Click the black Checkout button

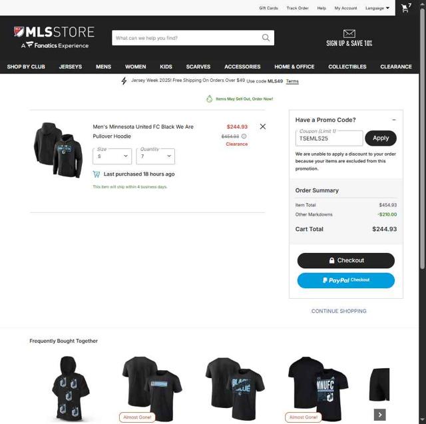click(x=346, y=260)
